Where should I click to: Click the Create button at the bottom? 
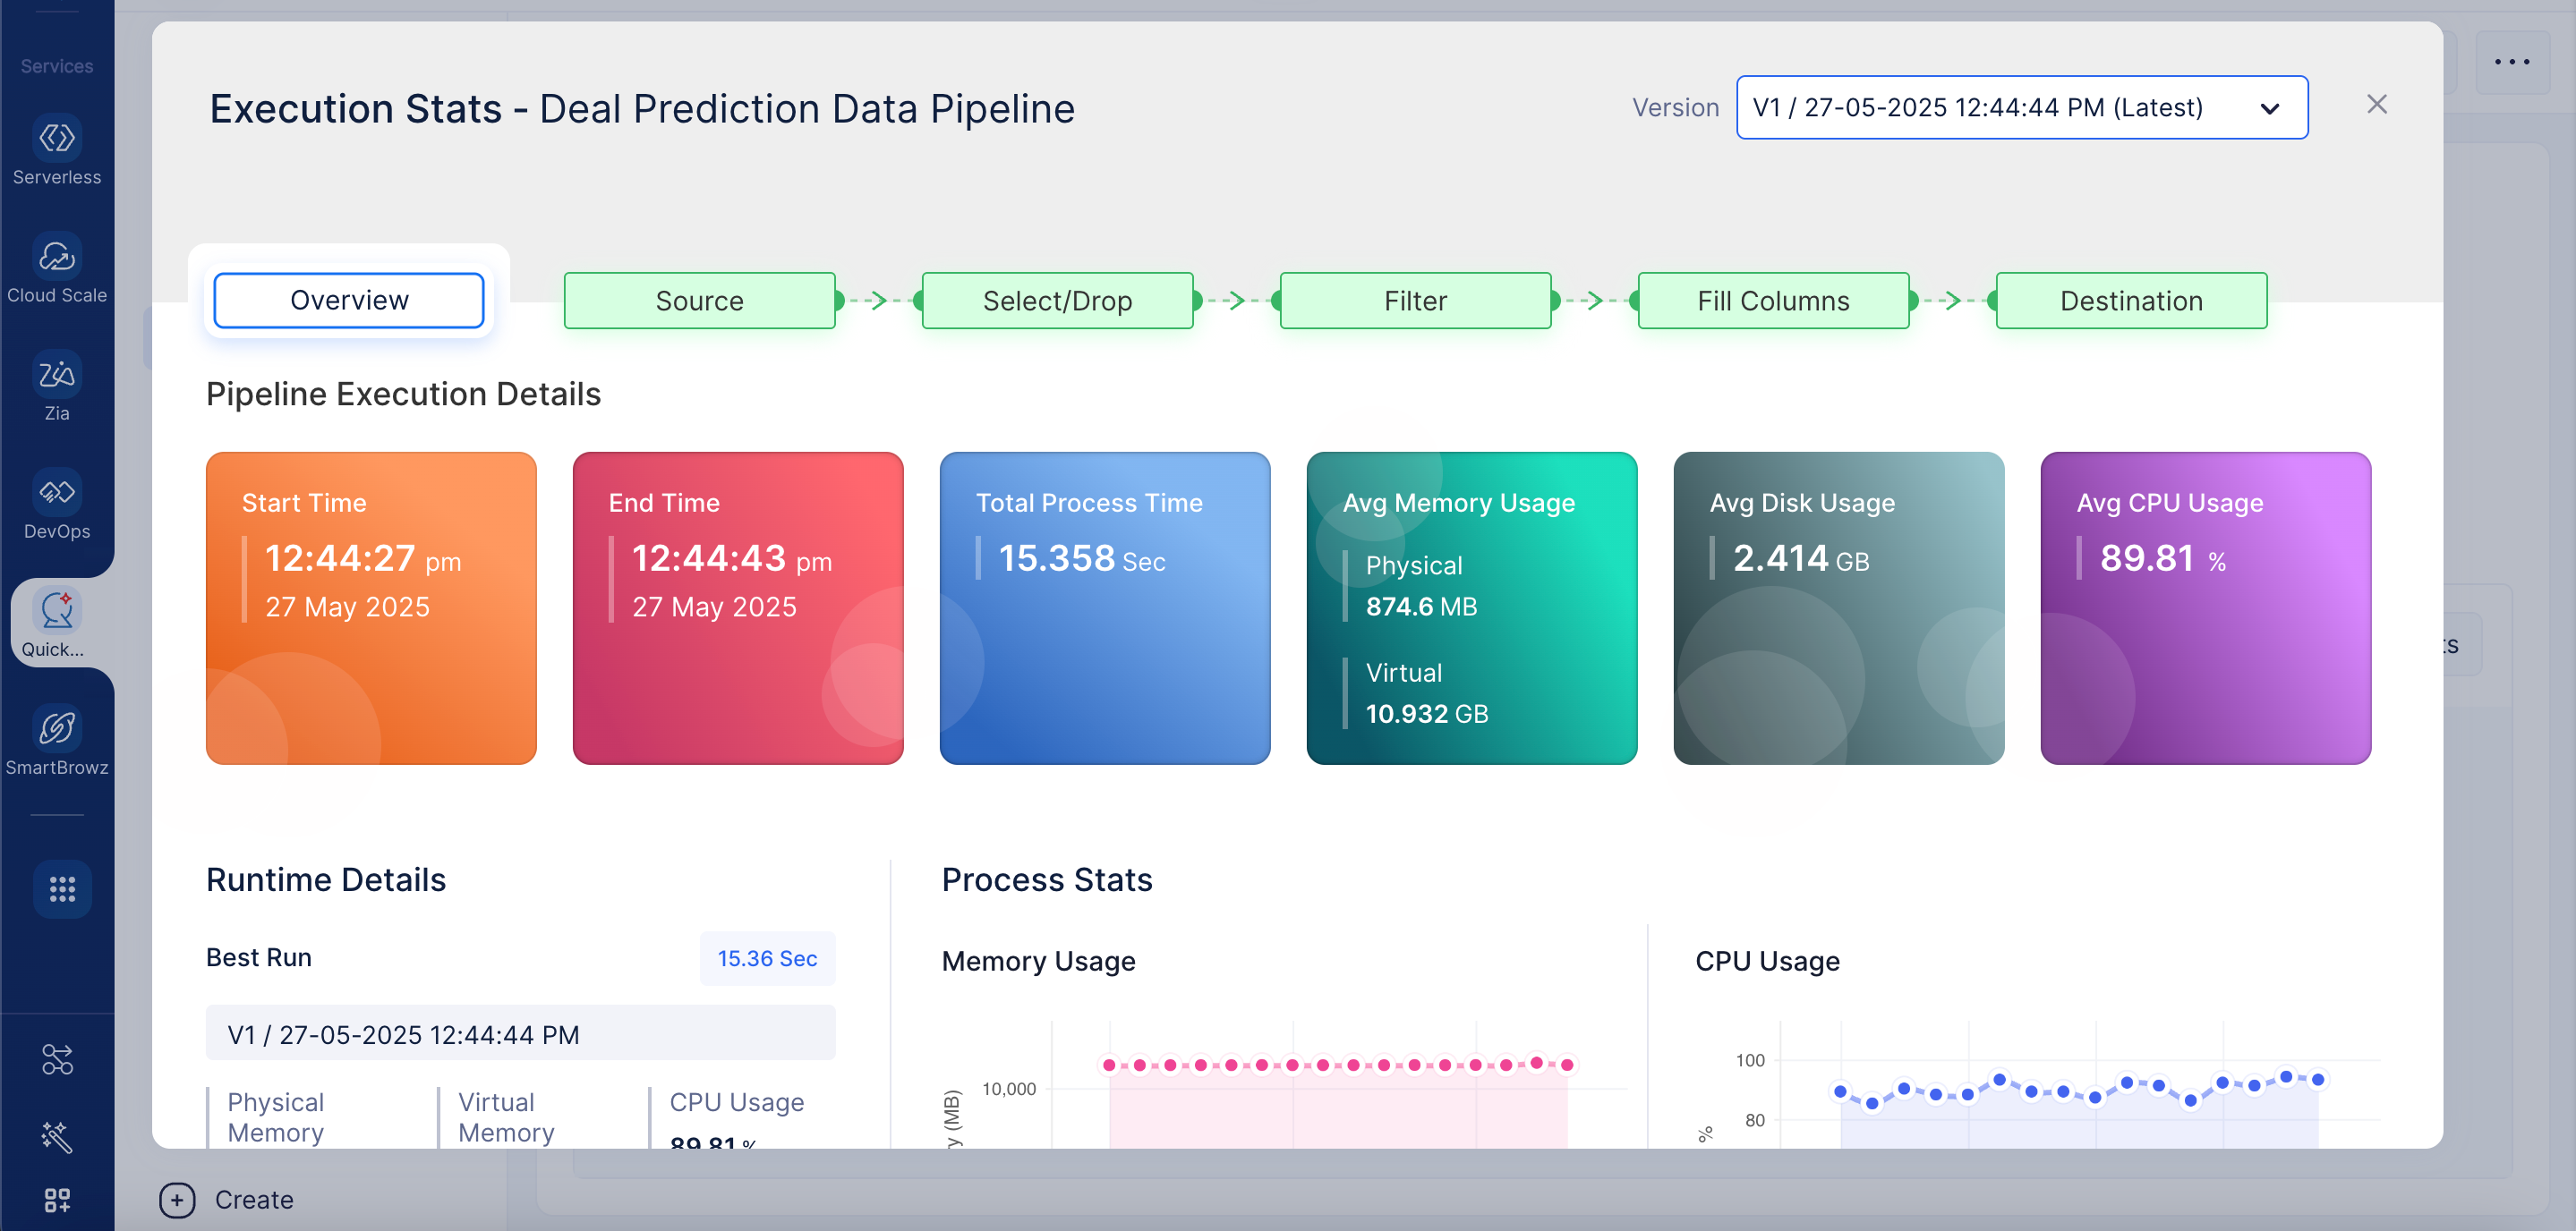tap(227, 1199)
